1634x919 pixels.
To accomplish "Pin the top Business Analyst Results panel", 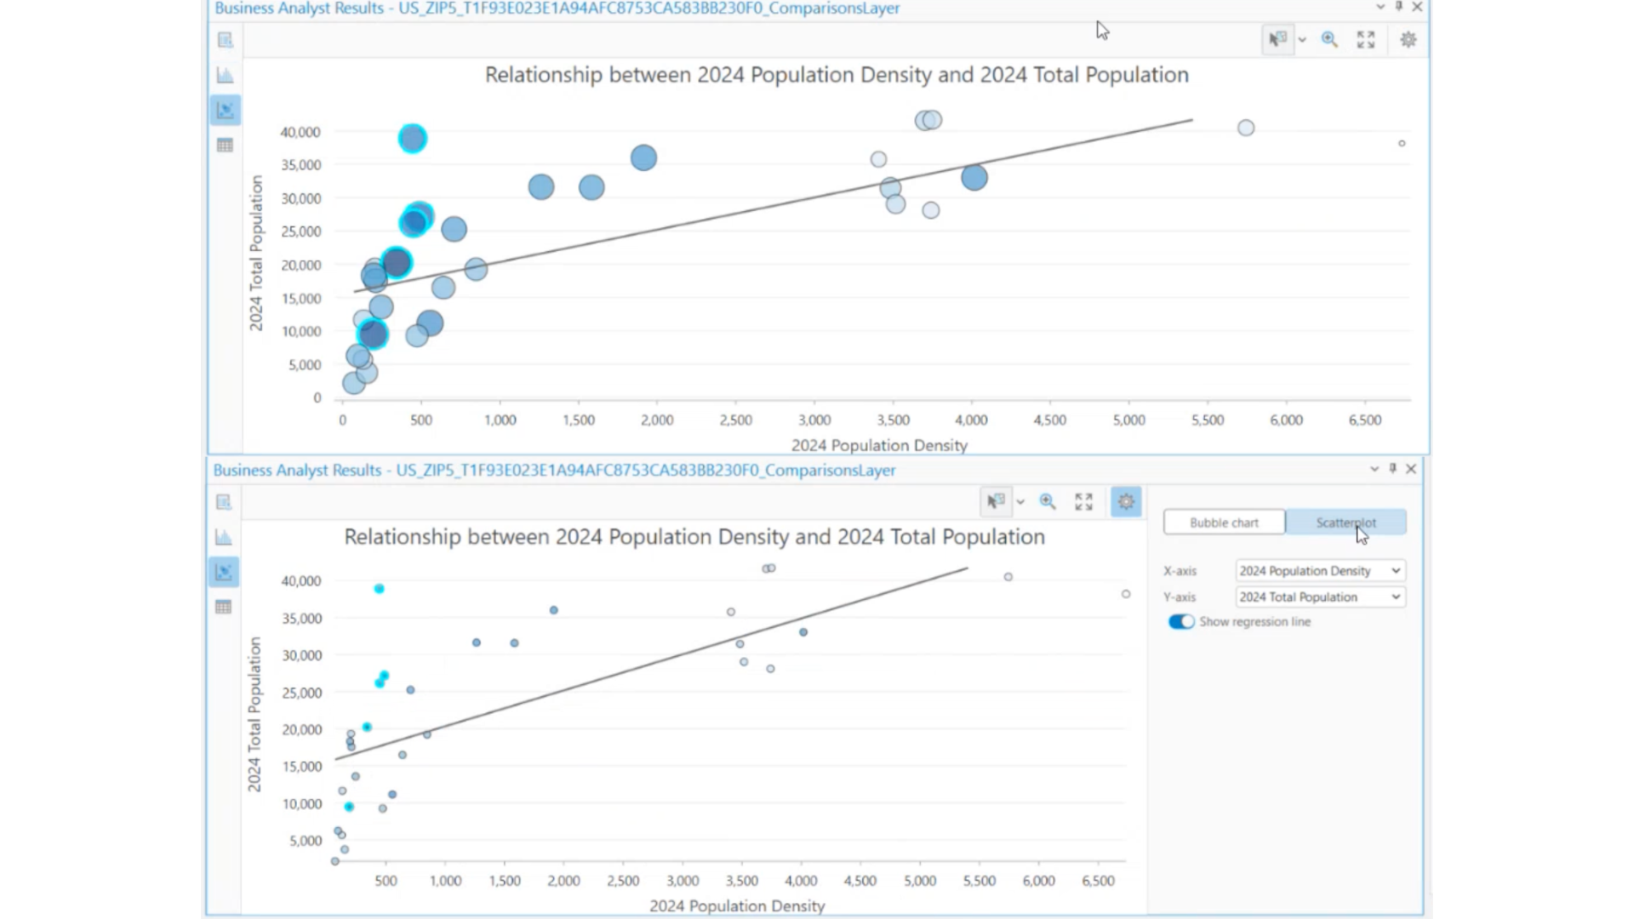I will tap(1398, 7).
